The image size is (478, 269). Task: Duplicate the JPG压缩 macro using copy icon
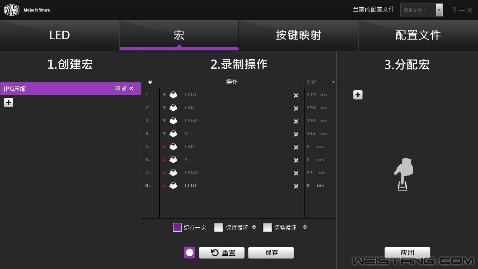coord(124,88)
